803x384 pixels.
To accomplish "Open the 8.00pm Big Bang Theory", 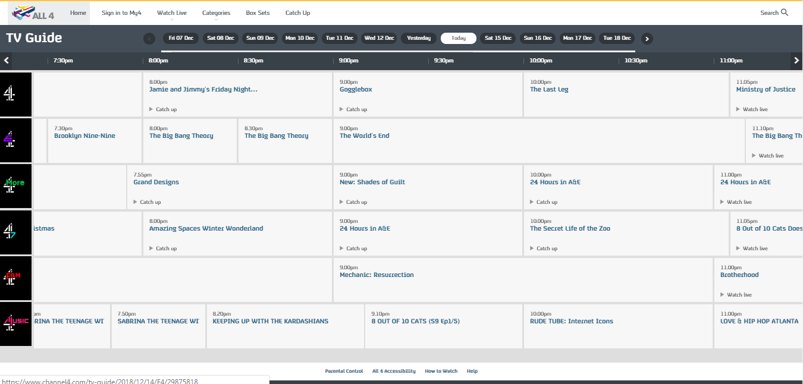I will pos(181,136).
